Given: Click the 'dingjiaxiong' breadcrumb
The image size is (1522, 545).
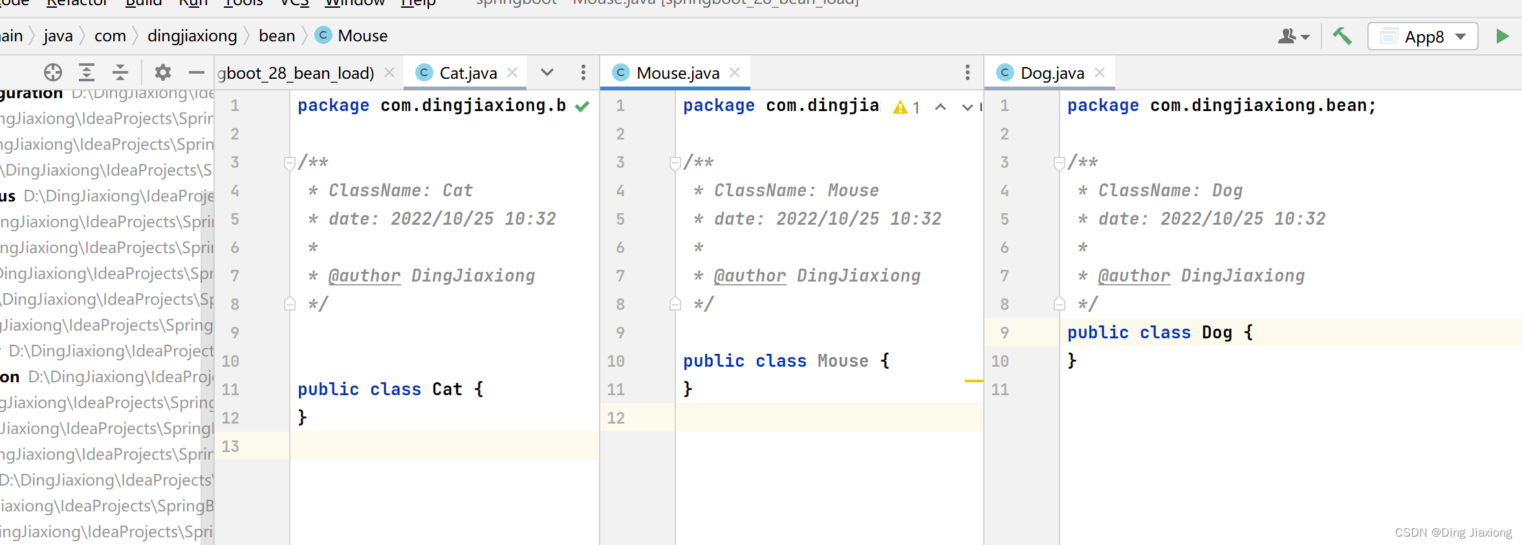Looking at the screenshot, I should coord(192,36).
